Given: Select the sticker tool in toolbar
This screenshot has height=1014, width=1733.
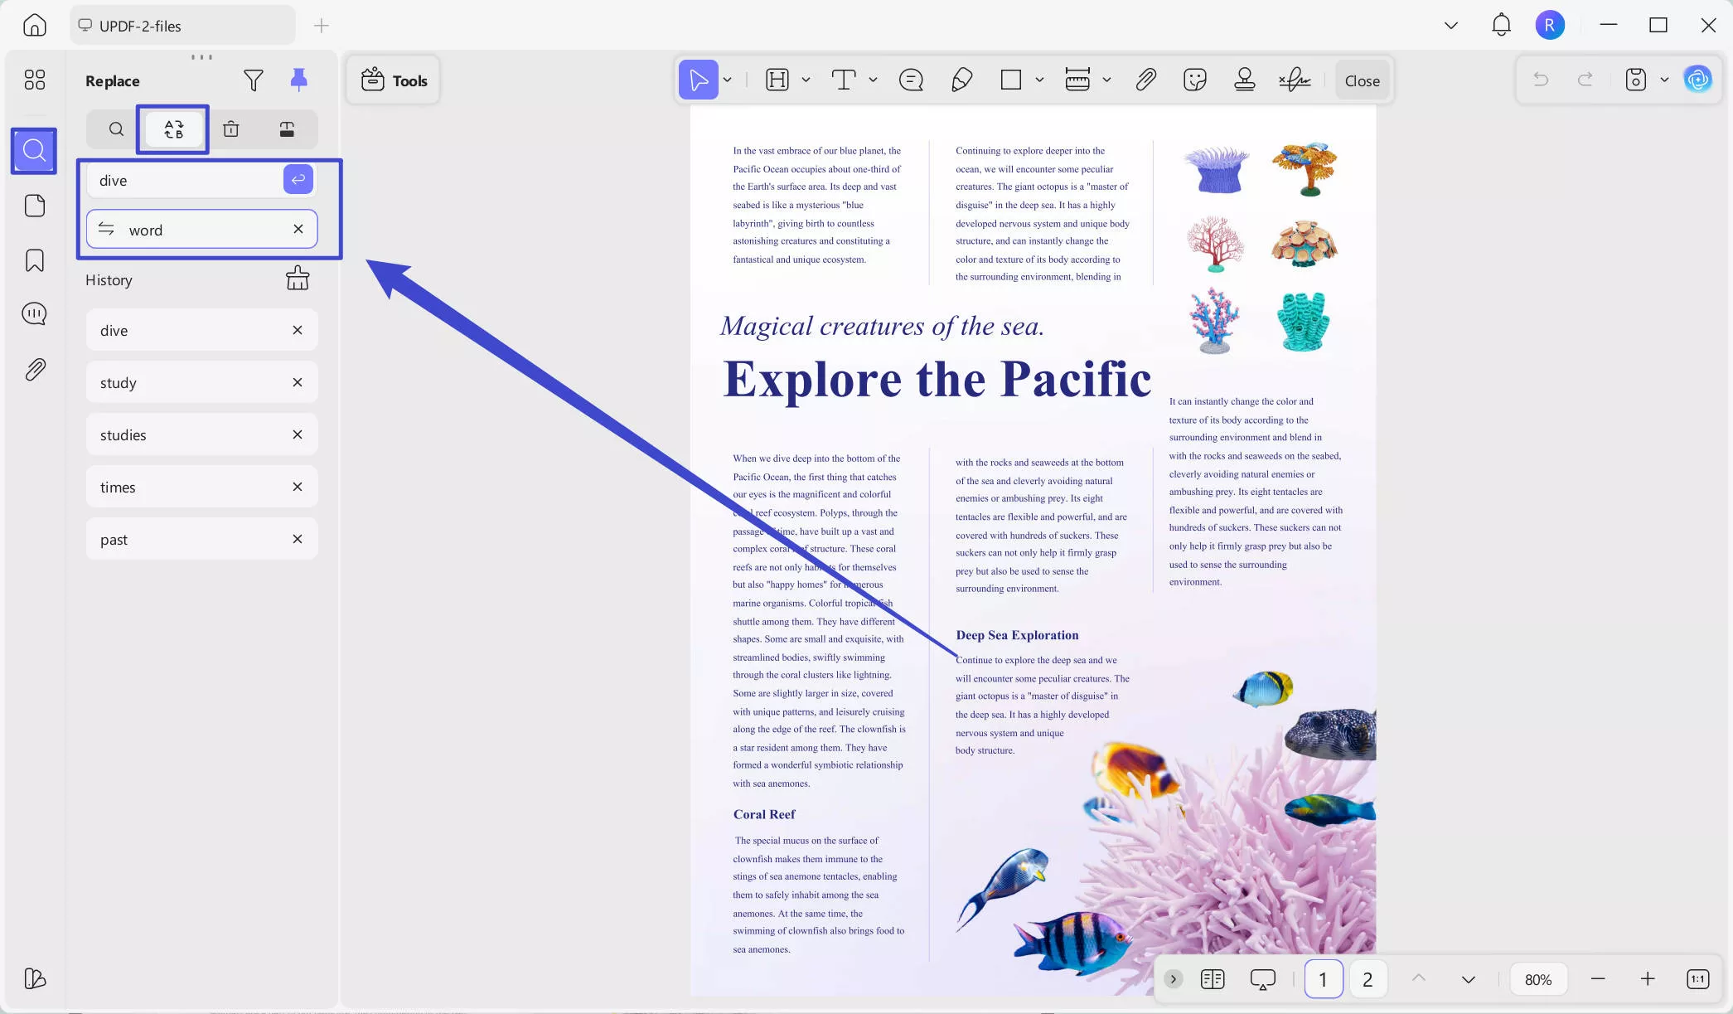Looking at the screenshot, I should point(1194,80).
